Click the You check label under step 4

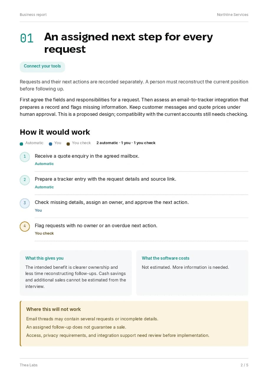(x=44, y=233)
